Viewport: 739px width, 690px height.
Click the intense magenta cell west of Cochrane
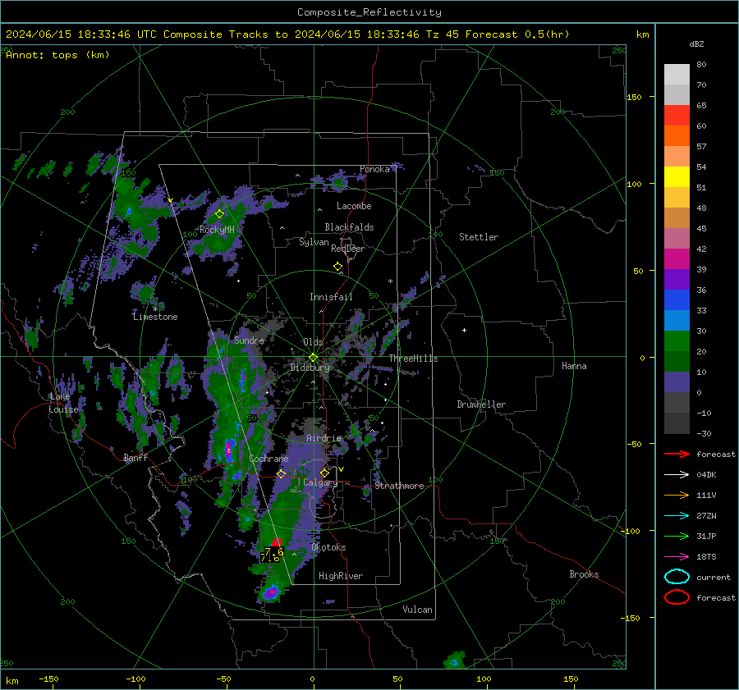(228, 449)
